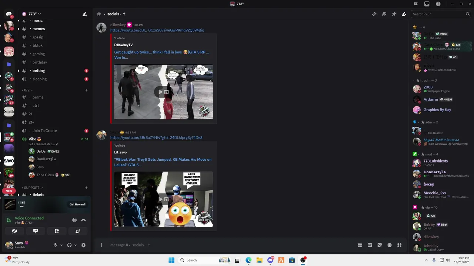Screen dimensions: 474x266
Task: Open Discord direct messages home icon
Action: [9, 14]
